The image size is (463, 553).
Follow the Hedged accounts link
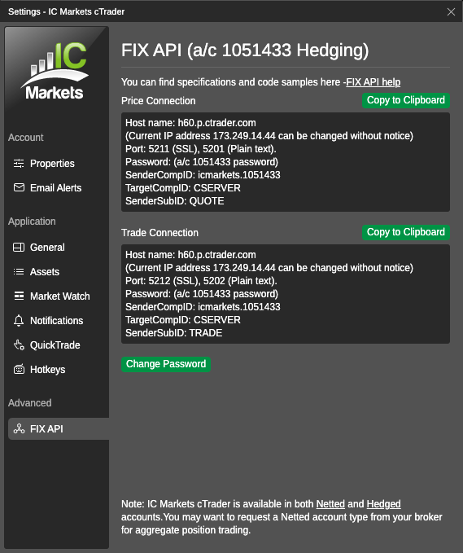pos(383,504)
